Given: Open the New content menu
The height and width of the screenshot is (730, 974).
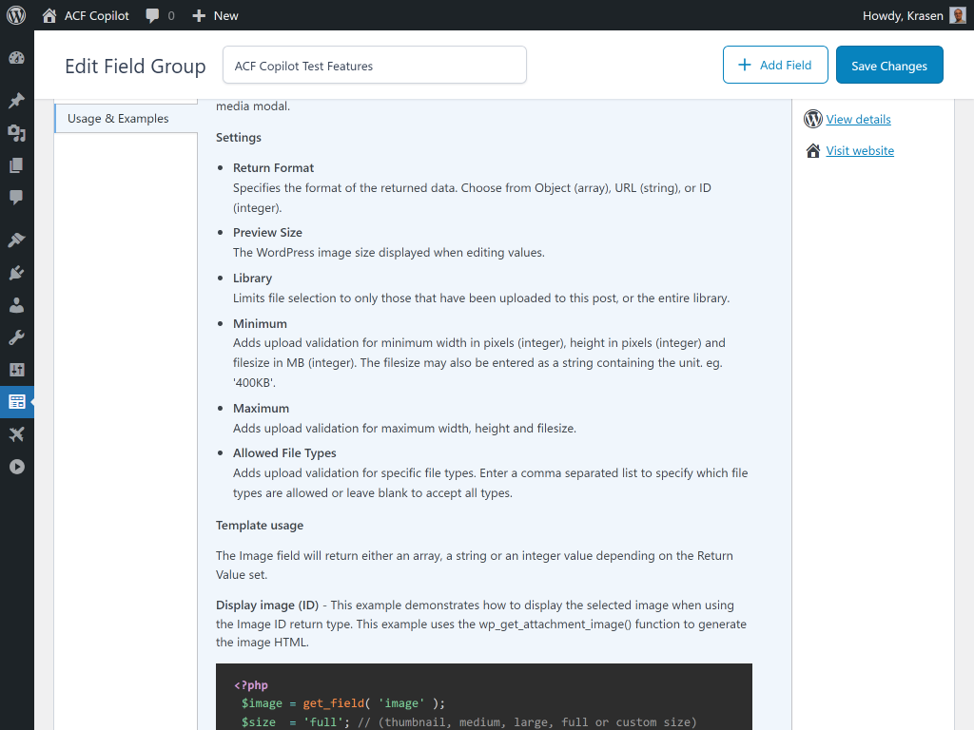Looking at the screenshot, I should click(x=215, y=15).
